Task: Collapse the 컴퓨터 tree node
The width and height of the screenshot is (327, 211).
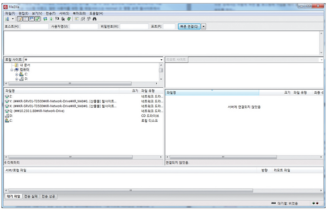Action: (x=12, y=70)
